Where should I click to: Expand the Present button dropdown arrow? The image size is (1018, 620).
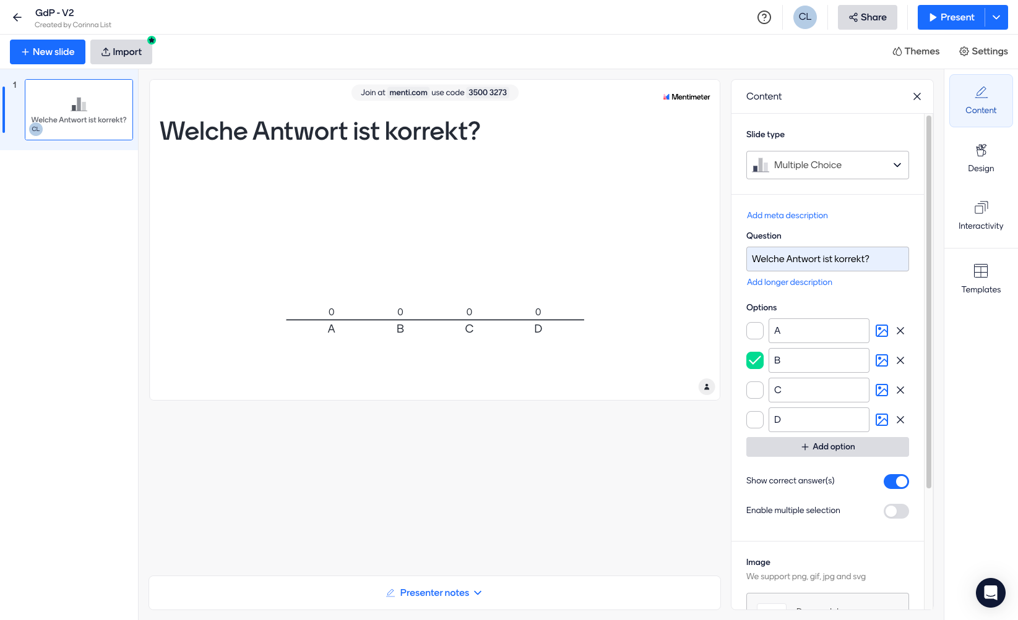pos(996,17)
